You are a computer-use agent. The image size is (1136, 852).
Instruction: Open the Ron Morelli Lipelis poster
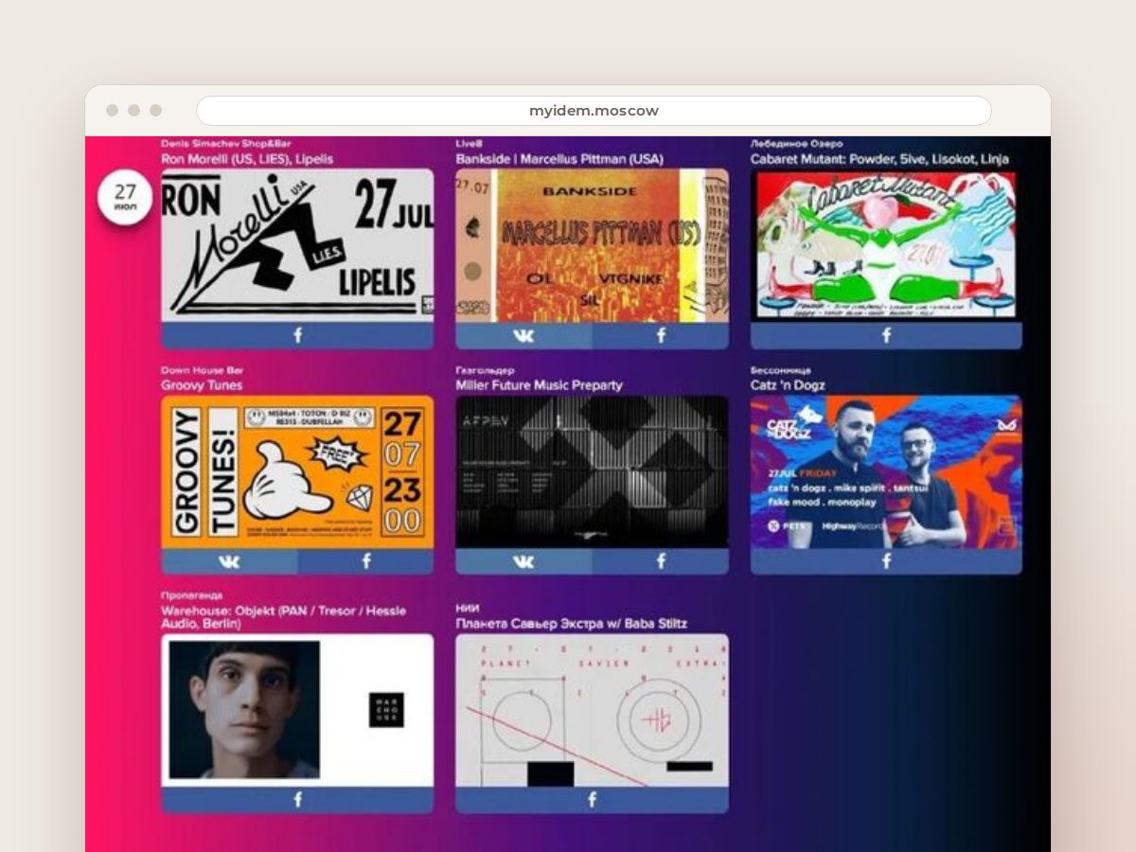[297, 245]
